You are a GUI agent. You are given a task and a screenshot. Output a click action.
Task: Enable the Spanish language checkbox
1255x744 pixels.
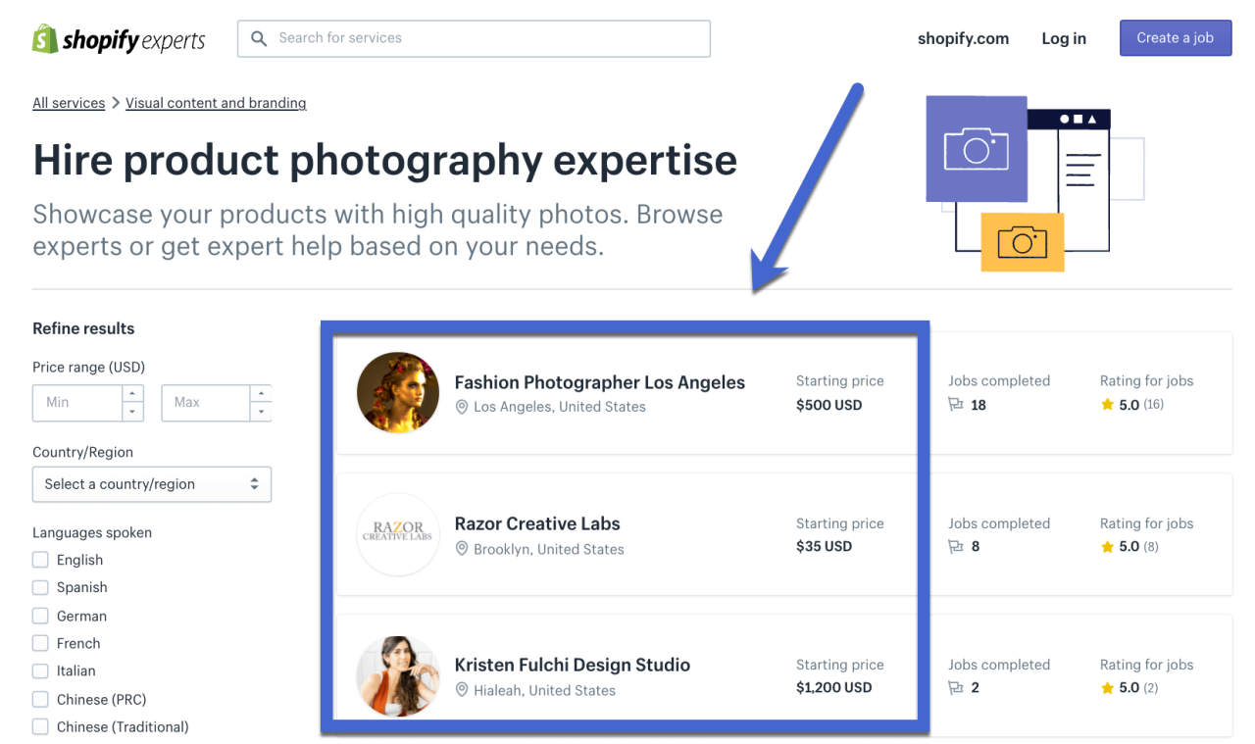[x=40, y=587]
